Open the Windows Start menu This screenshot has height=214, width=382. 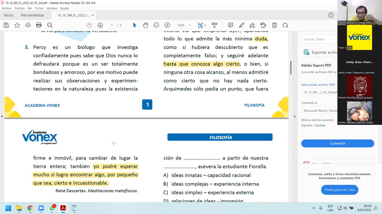click(8, 208)
